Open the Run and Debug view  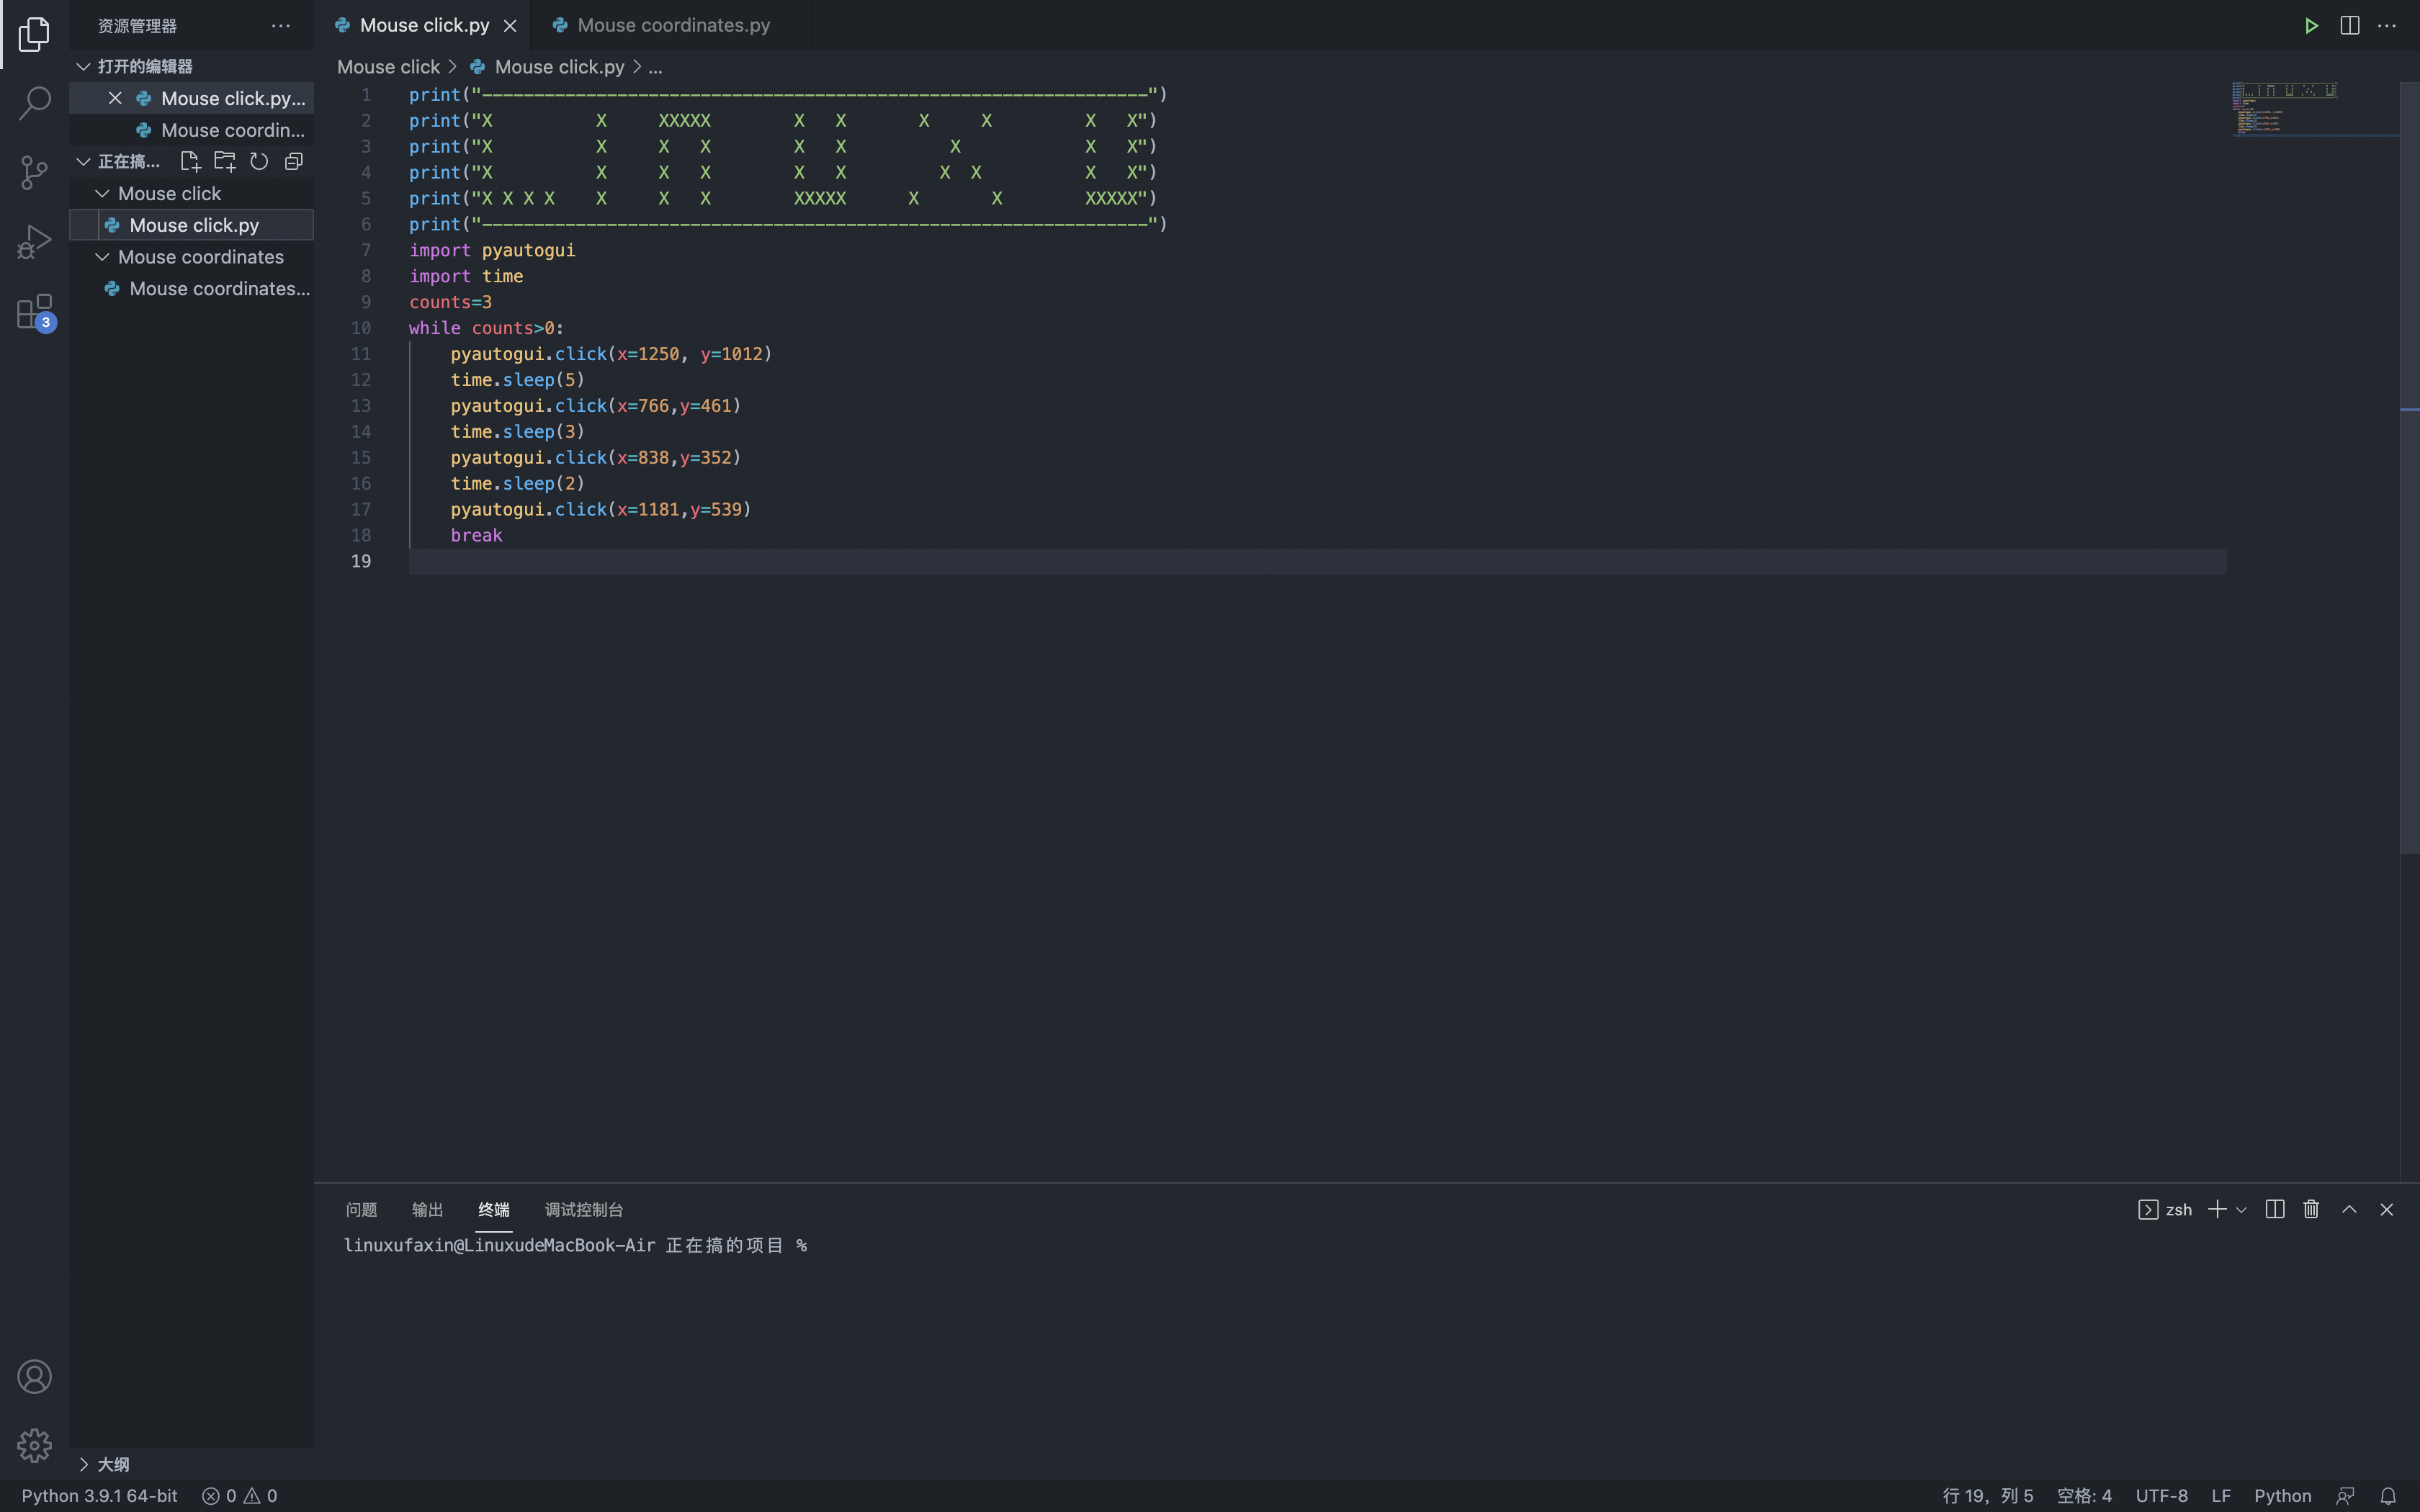click(35, 241)
